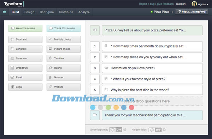212x139 pixels.
Task: Click number type icon on question 1
Action: [106, 46]
